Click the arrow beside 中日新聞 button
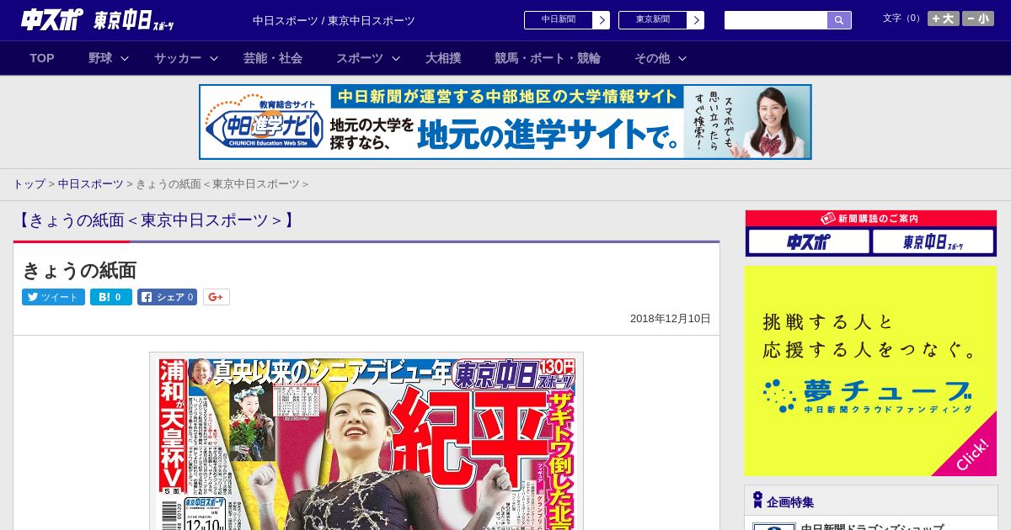This screenshot has height=530, width=1011. (602, 20)
